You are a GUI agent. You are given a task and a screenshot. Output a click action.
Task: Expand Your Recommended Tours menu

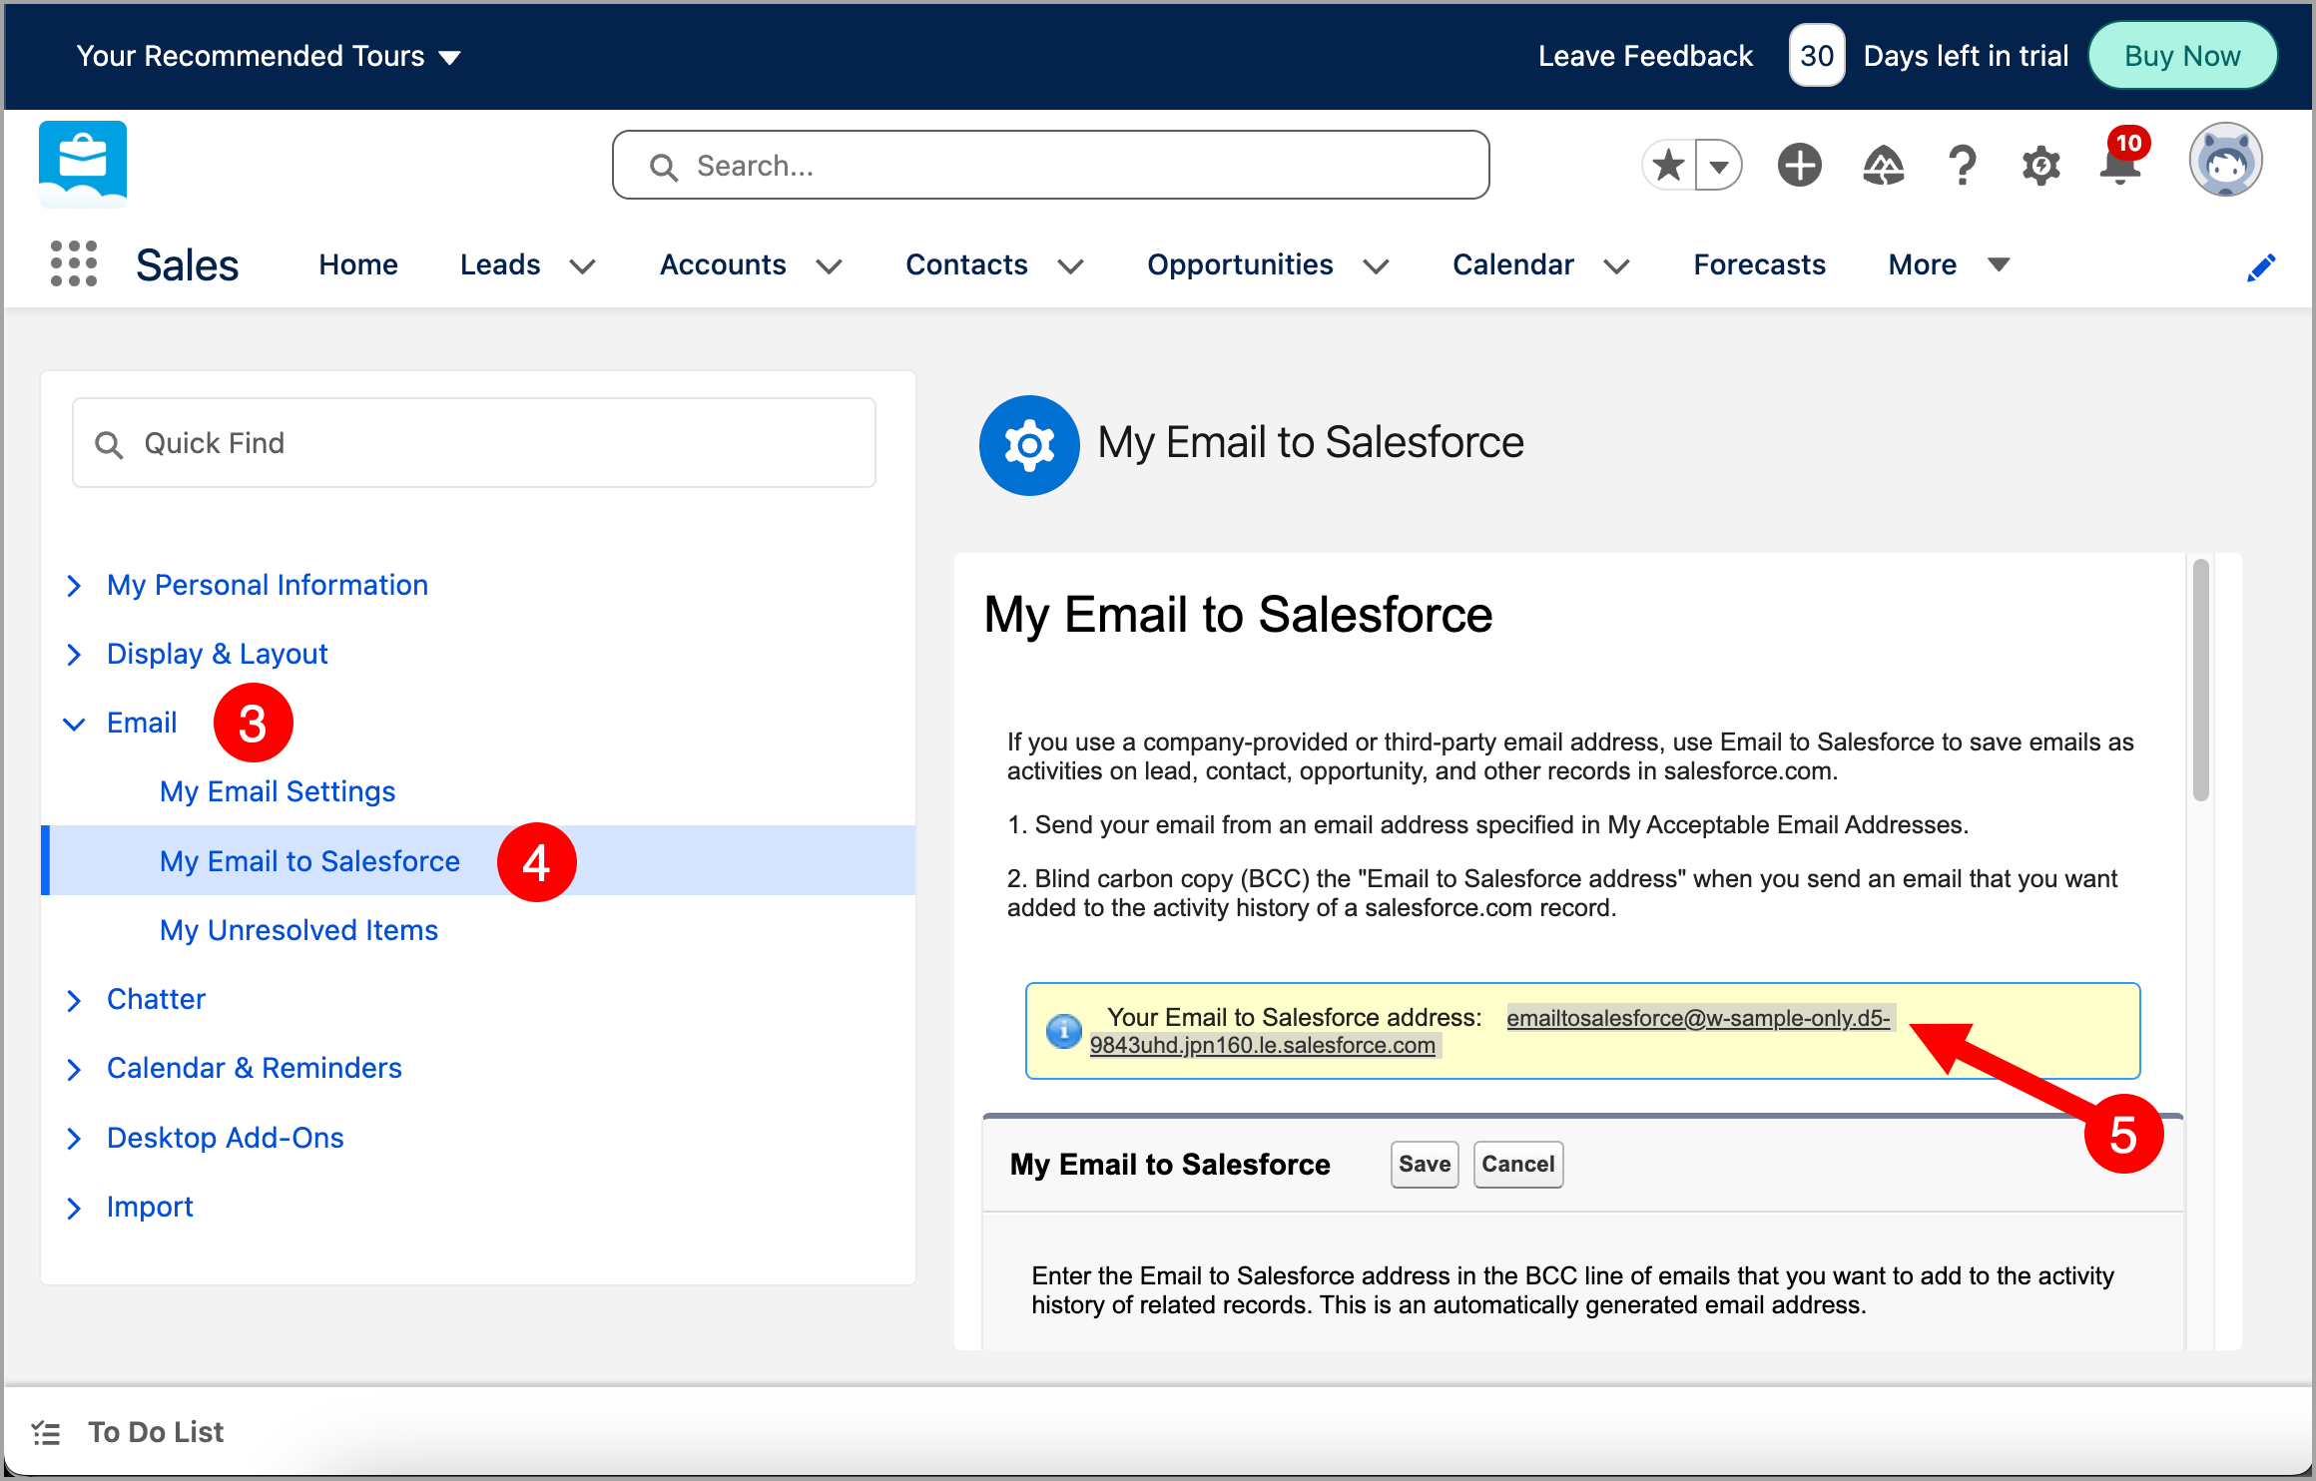click(x=269, y=56)
